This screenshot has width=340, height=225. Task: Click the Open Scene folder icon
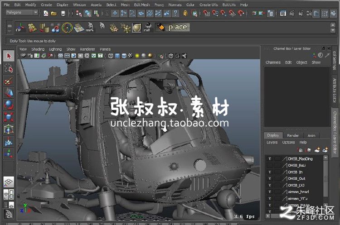pyautogui.click(x=54, y=14)
